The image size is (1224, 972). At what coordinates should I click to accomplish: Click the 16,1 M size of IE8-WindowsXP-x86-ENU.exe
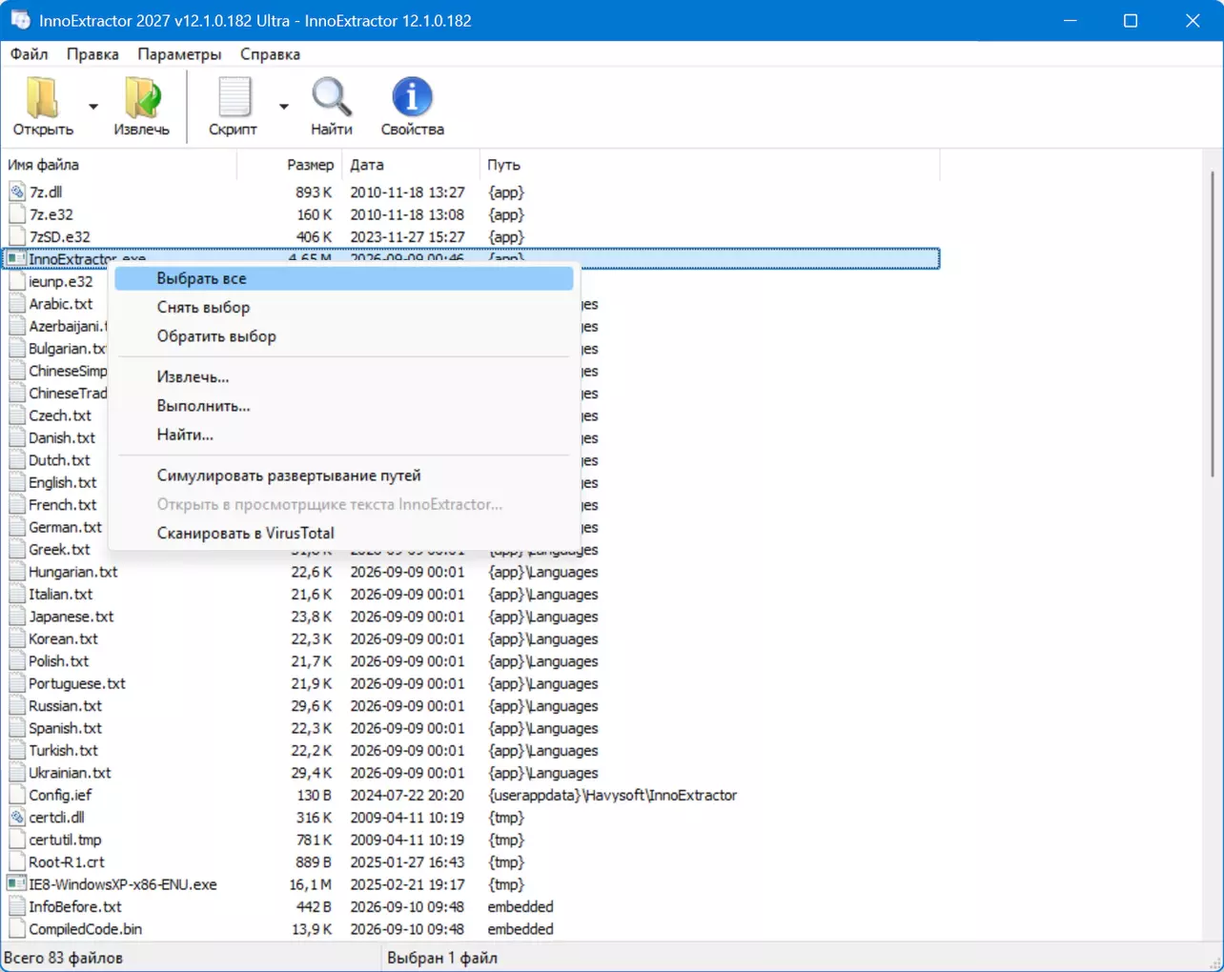coord(310,884)
